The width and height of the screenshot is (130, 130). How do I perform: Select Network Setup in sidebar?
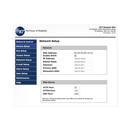coord(26,60)
